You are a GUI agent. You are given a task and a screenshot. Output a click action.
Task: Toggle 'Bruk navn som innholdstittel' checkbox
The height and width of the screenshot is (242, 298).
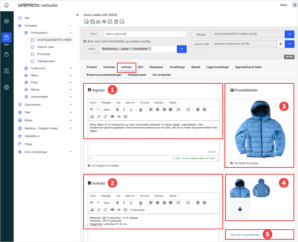(85, 41)
